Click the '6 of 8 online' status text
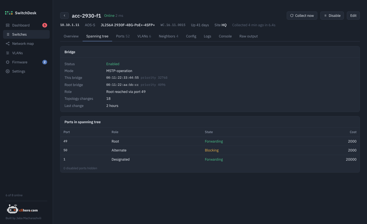This screenshot has width=367, height=224. (x=14, y=195)
